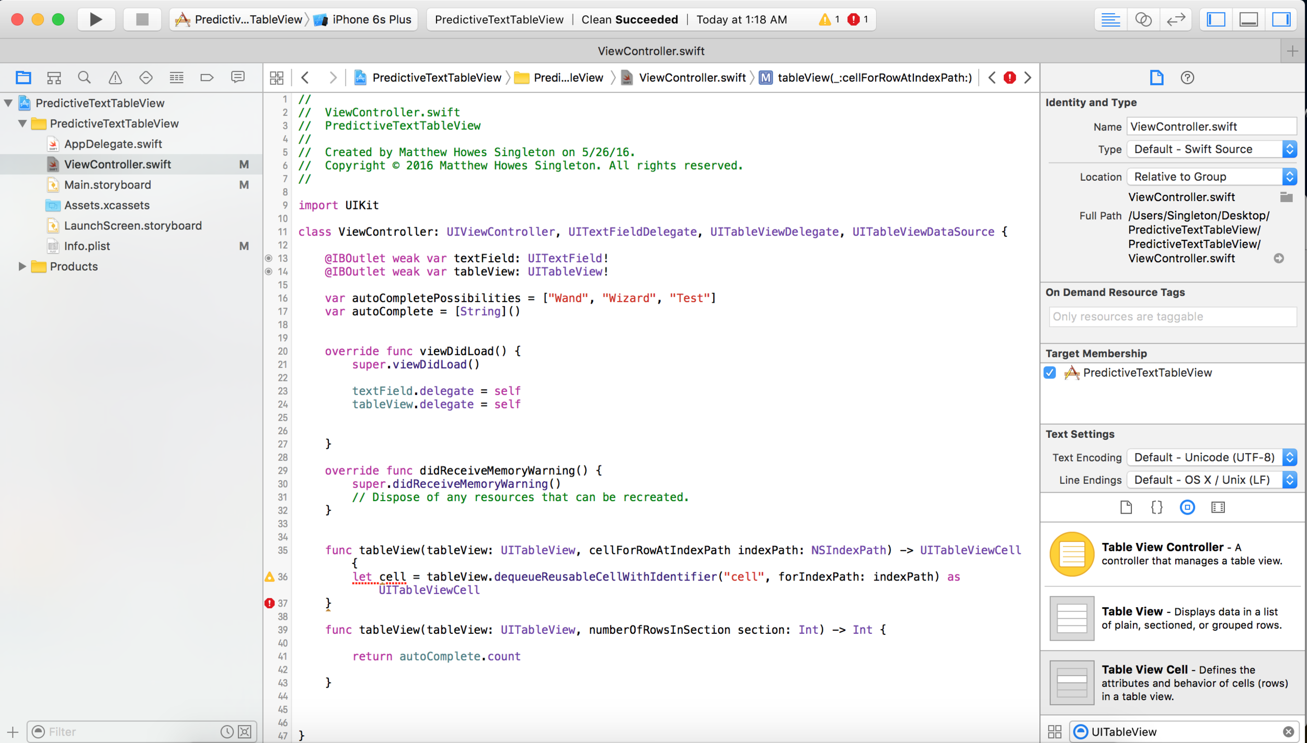This screenshot has width=1307, height=743.
Task: Collapse the PredictiveTextTableView group folder
Action: pos(22,123)
